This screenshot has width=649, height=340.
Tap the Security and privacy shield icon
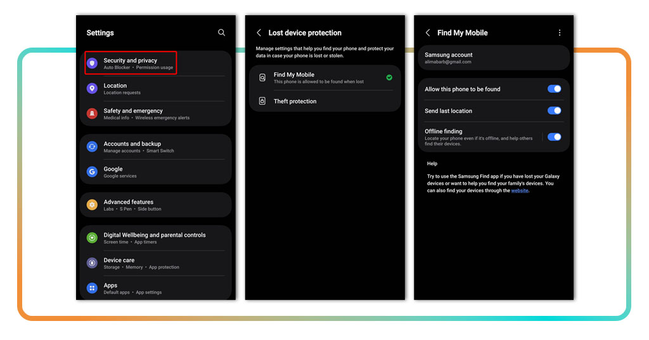[x=93, y=63]
